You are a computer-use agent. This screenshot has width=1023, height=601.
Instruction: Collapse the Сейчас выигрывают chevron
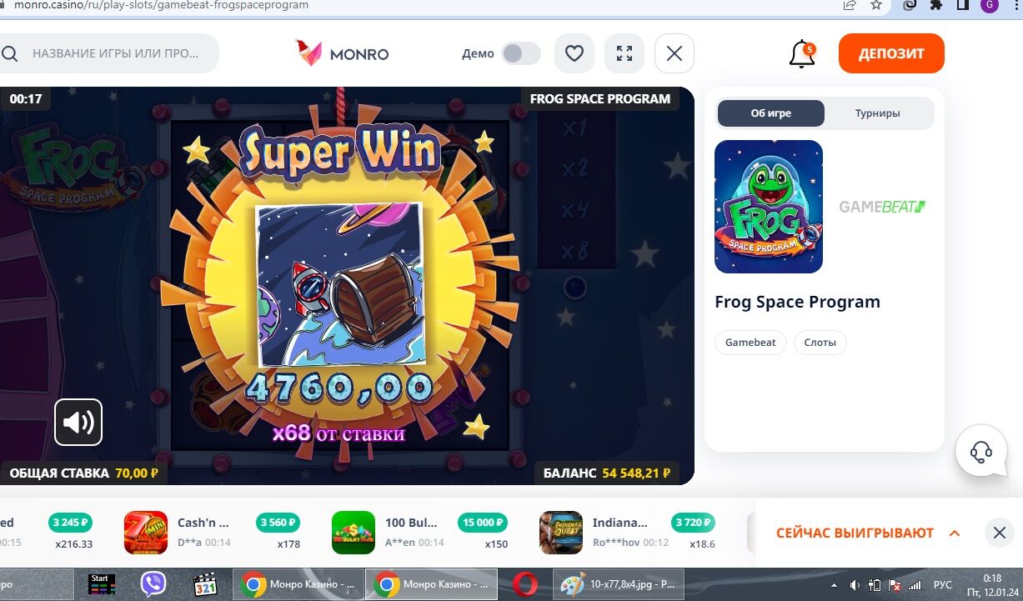pos(955,533)
